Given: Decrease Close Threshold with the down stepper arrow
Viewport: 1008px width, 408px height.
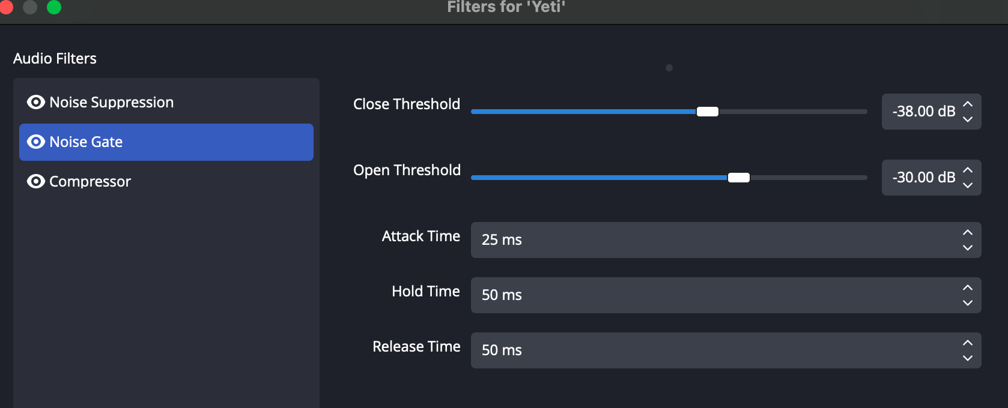Looking at the screenshot, I should pyautogui.click(x=967, y=119).
